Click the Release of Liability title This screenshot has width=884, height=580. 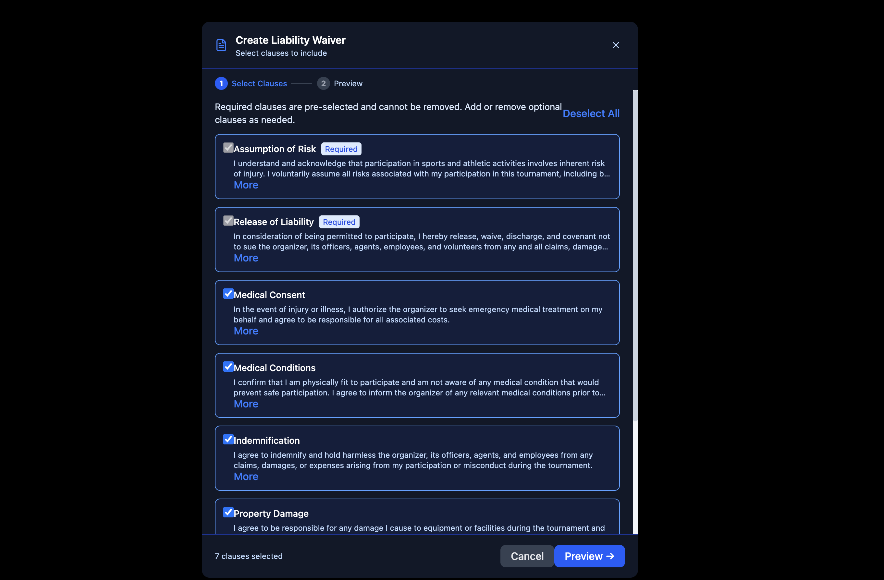[x=274, y=222]
